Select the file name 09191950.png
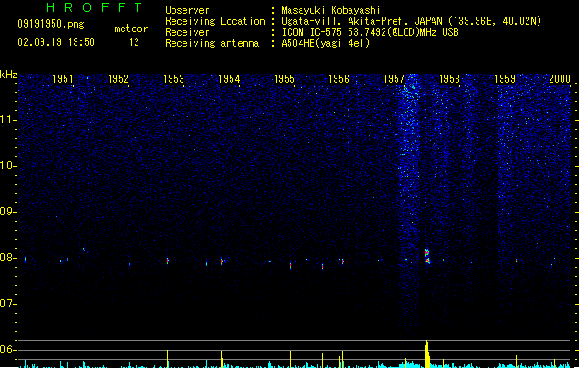This screenshot has height=368, width=580. [x=51, y=24]
